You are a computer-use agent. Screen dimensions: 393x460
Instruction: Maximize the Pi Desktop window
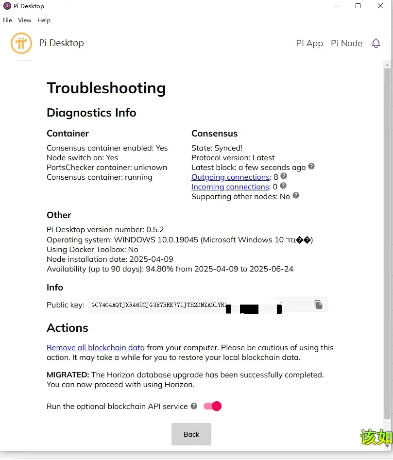tap(358, 6)
